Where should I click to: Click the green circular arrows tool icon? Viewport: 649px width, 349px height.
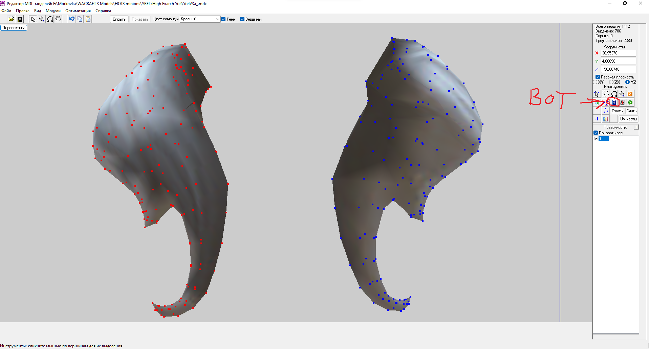click(x=630, y=102)
